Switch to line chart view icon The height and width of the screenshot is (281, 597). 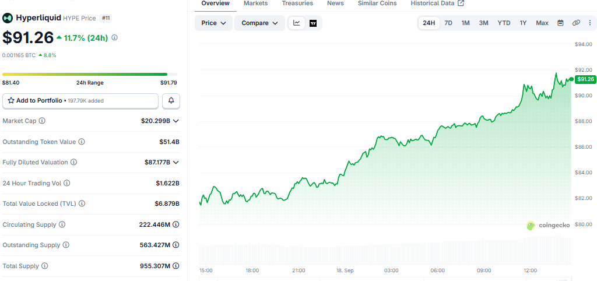click(x=297, y=23)
